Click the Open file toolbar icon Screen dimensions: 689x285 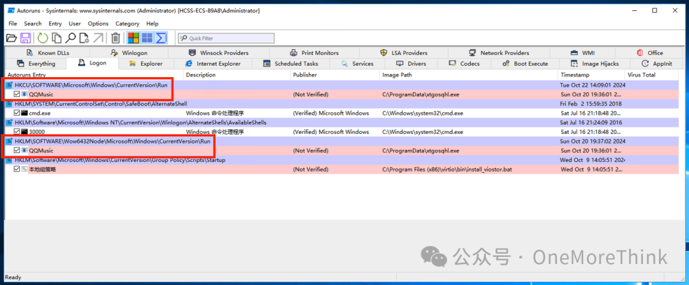click(12, 38)
